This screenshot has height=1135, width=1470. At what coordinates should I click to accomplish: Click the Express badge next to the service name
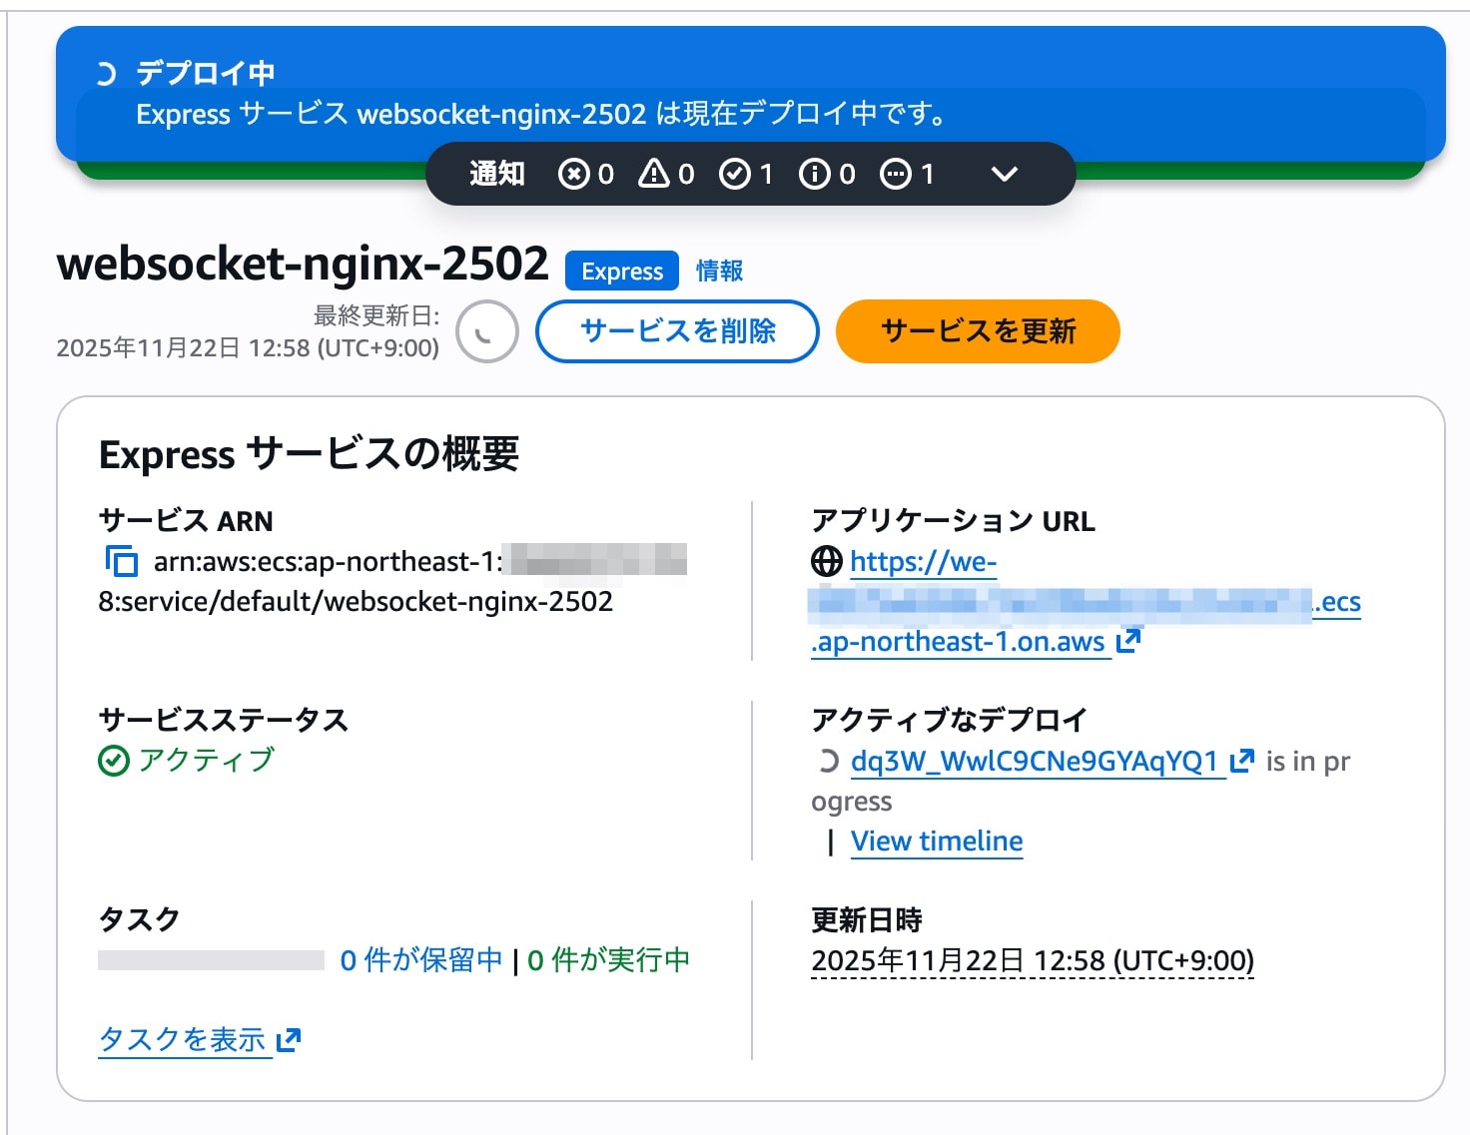[620, 271]
